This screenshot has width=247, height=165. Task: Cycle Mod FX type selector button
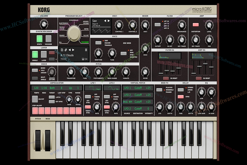pos(159,90)
